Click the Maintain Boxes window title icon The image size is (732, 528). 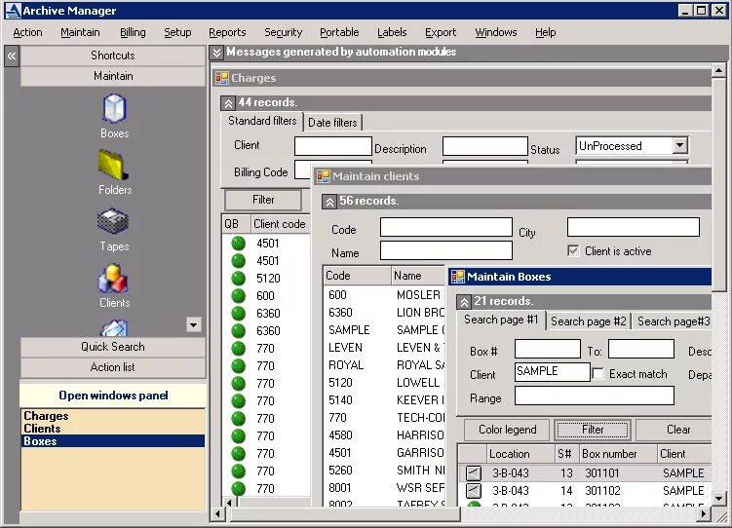457,277
